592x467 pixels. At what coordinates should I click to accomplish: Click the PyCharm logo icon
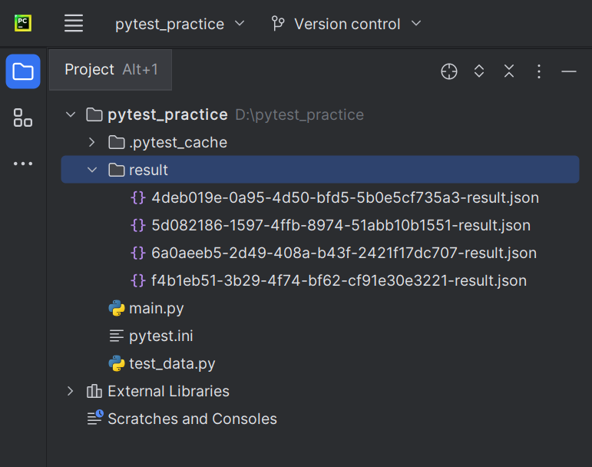23,24
